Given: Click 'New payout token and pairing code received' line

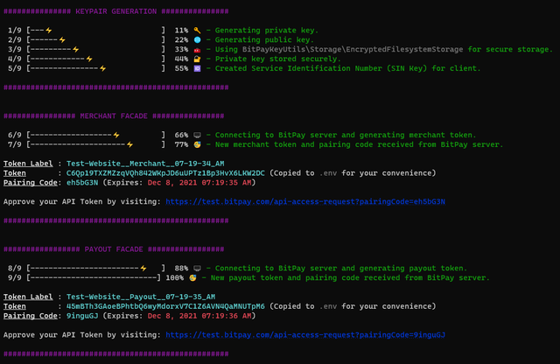Looking at the screenshot, I should [350, 277].
